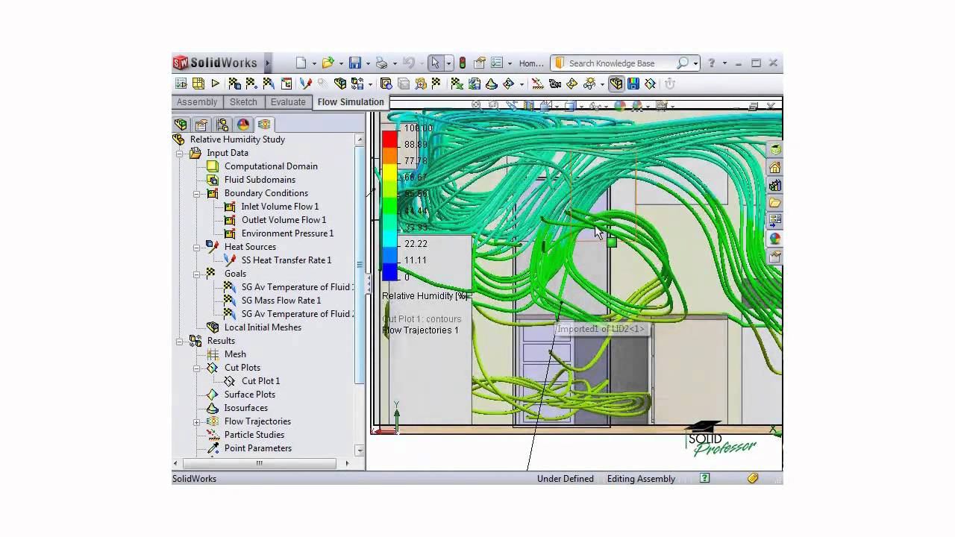Collapse the Boundary Conditions node
Viewport: 955px width, 537px height.
pos(196,193)
